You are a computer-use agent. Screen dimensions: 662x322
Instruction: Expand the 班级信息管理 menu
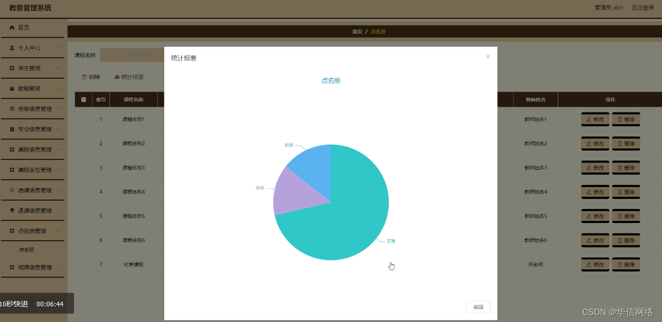pos(33,108)
